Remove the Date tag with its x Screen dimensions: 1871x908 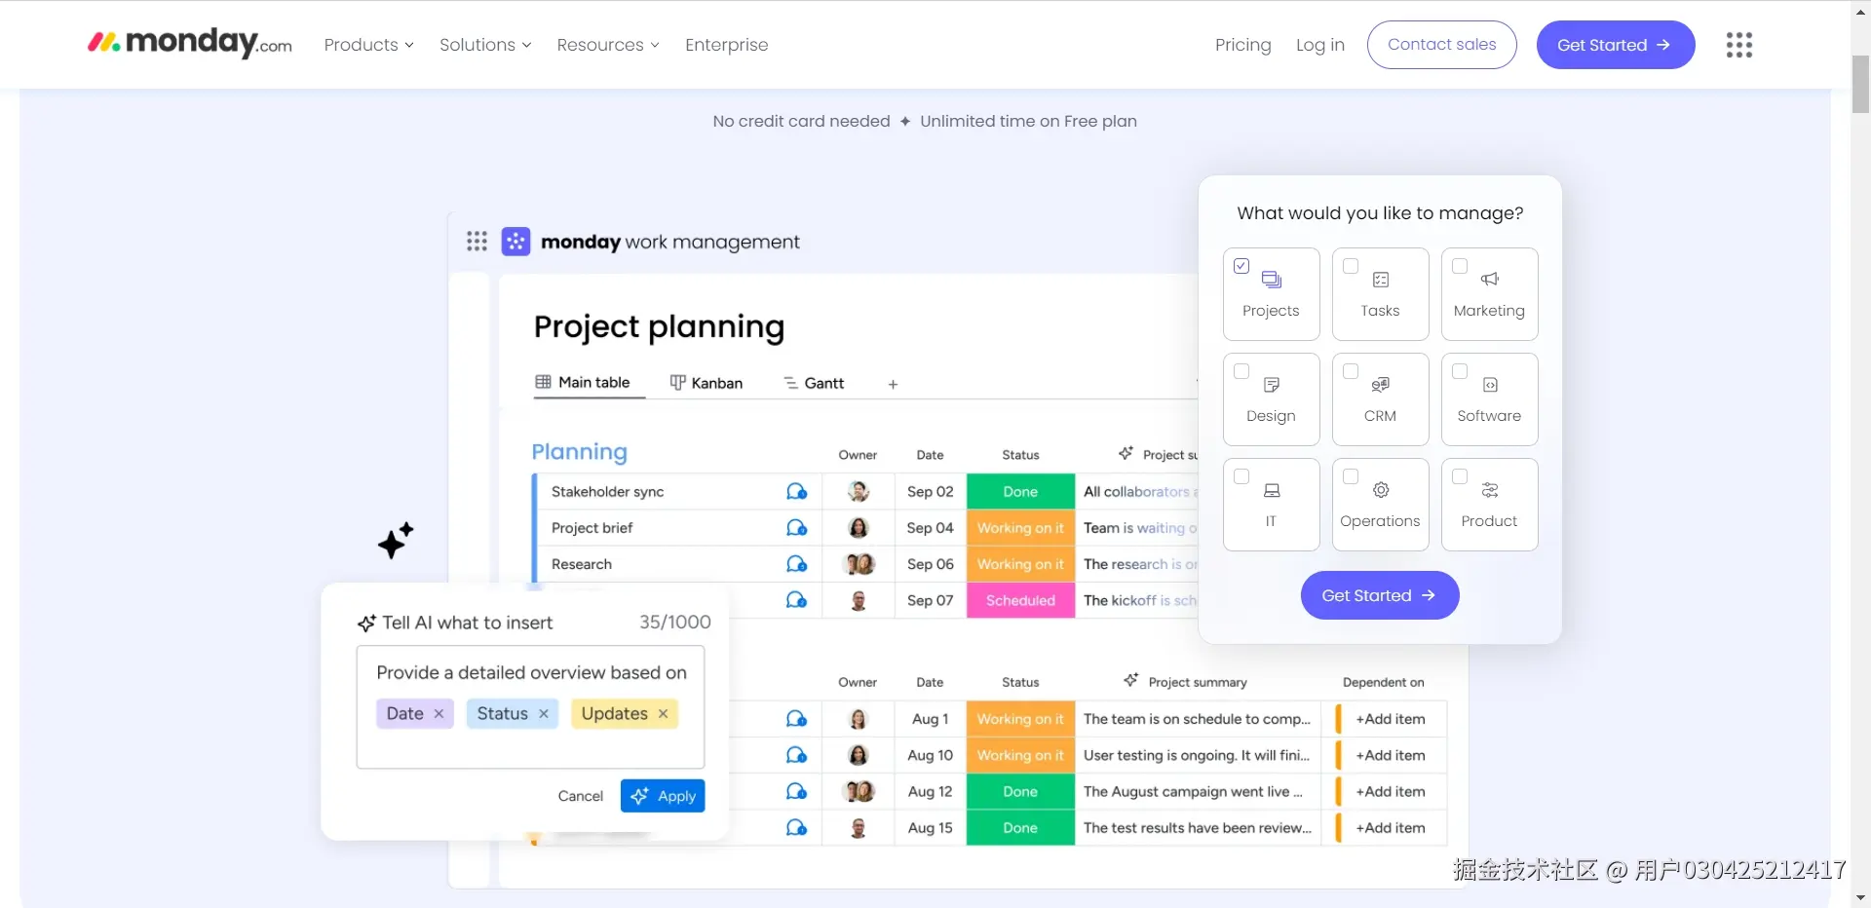click(439, 713)
